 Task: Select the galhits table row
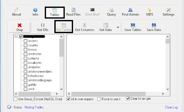pos(32,85)
